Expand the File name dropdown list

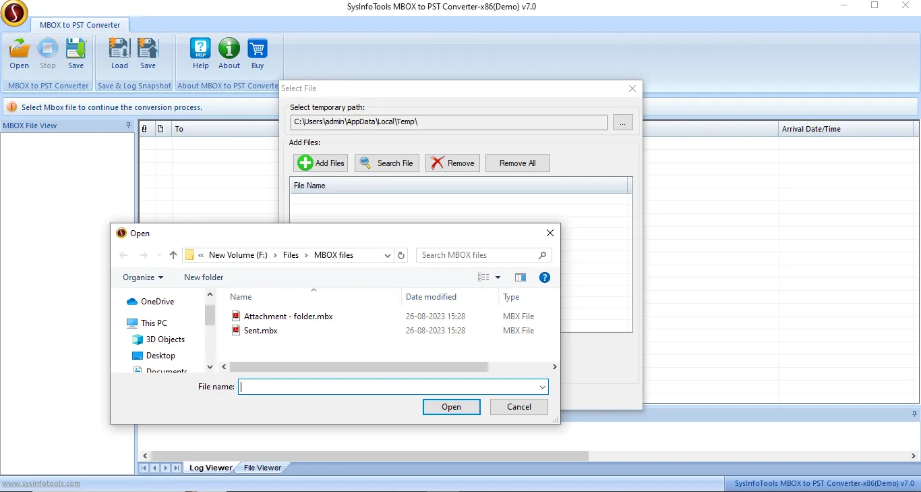point(543,387)
